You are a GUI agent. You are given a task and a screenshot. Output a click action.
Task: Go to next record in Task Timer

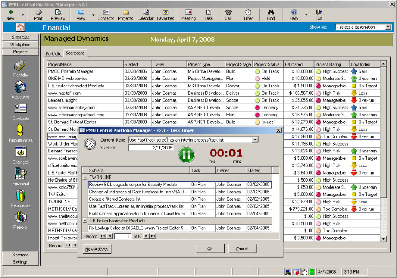point(146,236)
